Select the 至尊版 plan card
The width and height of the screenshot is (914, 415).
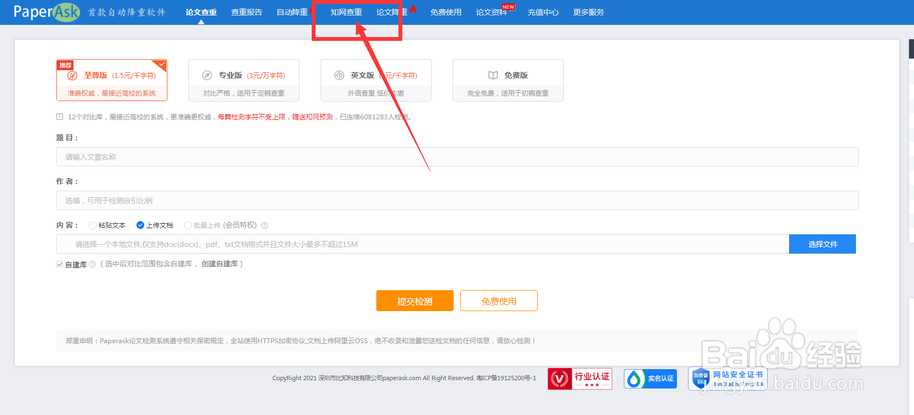coord(112,80)
